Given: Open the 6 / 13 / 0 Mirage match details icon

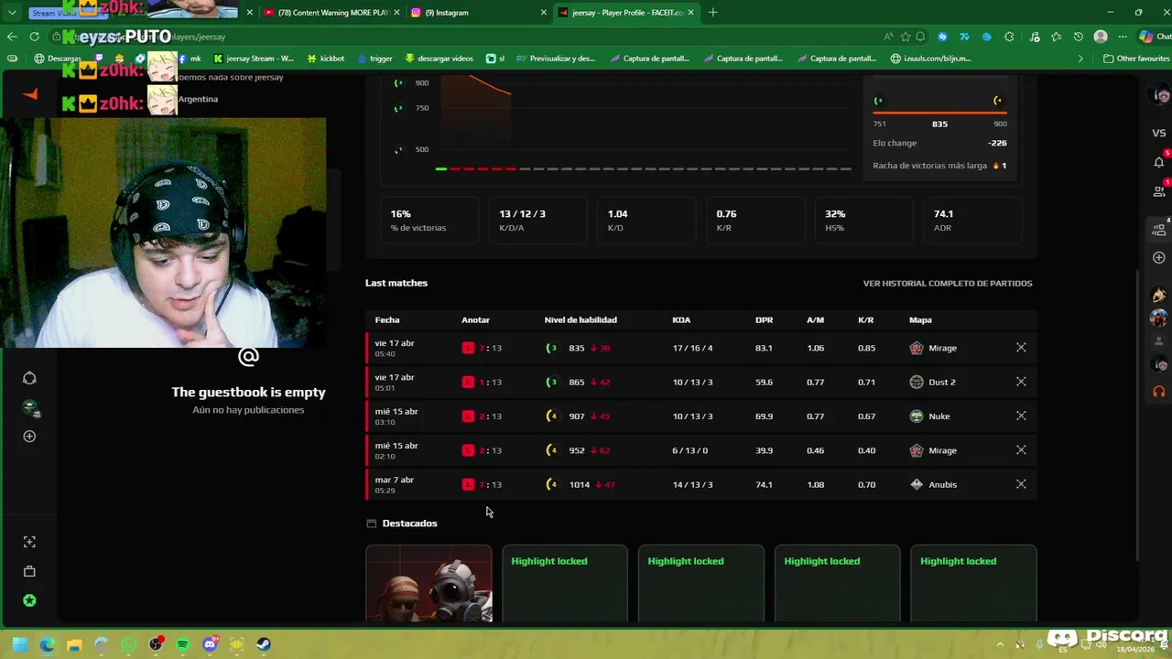Looking at the screenshot, I should tap(1021, 450).
